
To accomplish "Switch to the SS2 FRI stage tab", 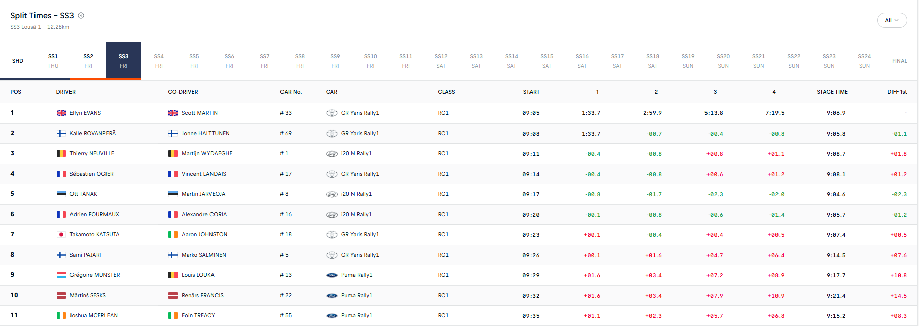I will (88, 61).
